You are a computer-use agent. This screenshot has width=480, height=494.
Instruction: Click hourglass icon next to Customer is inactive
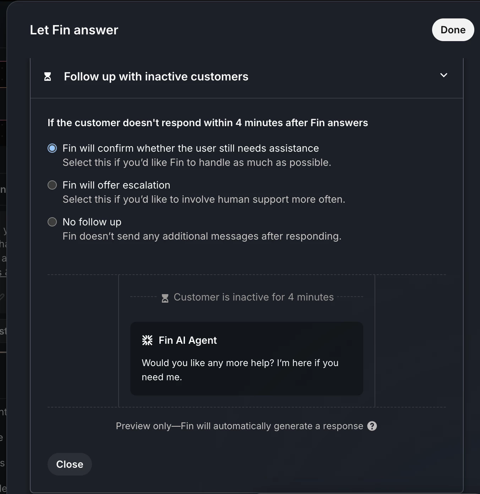tap(165, 298)
